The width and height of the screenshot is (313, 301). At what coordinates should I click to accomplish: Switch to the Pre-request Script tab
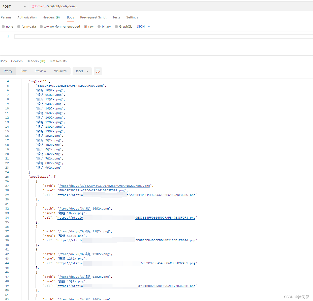[x=93, y=17]
